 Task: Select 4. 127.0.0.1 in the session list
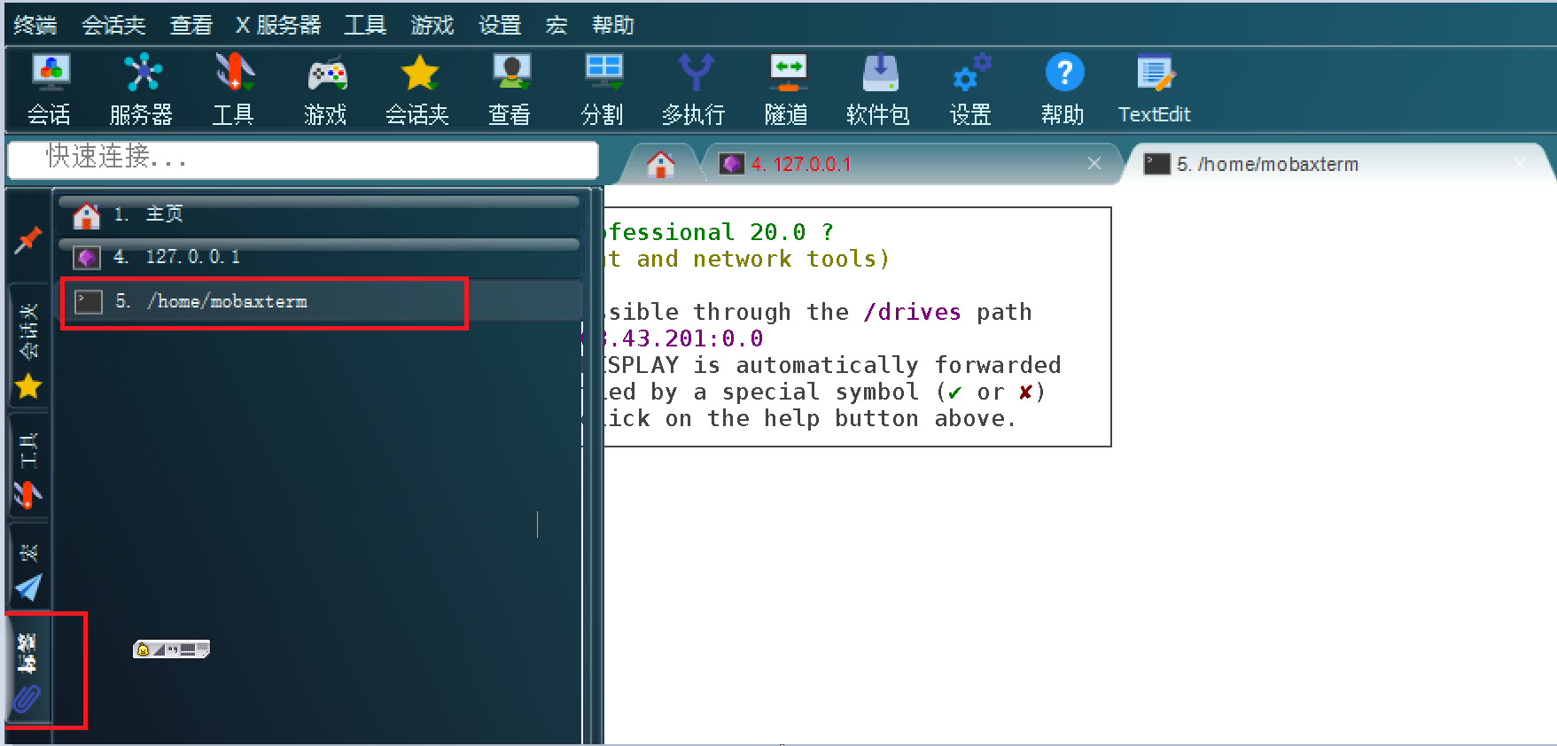(x=319, y=257)
